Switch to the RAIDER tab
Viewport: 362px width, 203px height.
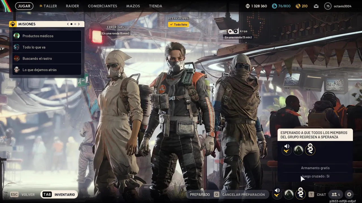click(x=72, y=6)
